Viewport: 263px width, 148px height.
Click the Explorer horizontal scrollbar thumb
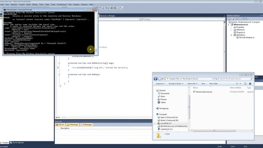pos(215,130)
